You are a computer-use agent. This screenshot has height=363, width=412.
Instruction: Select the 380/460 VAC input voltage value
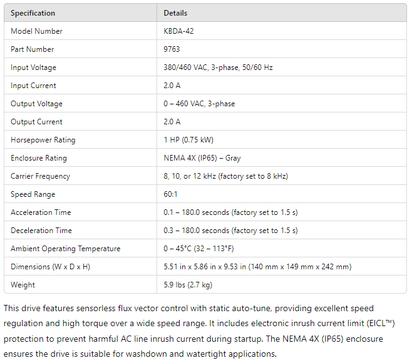click(x=228, y=67)
